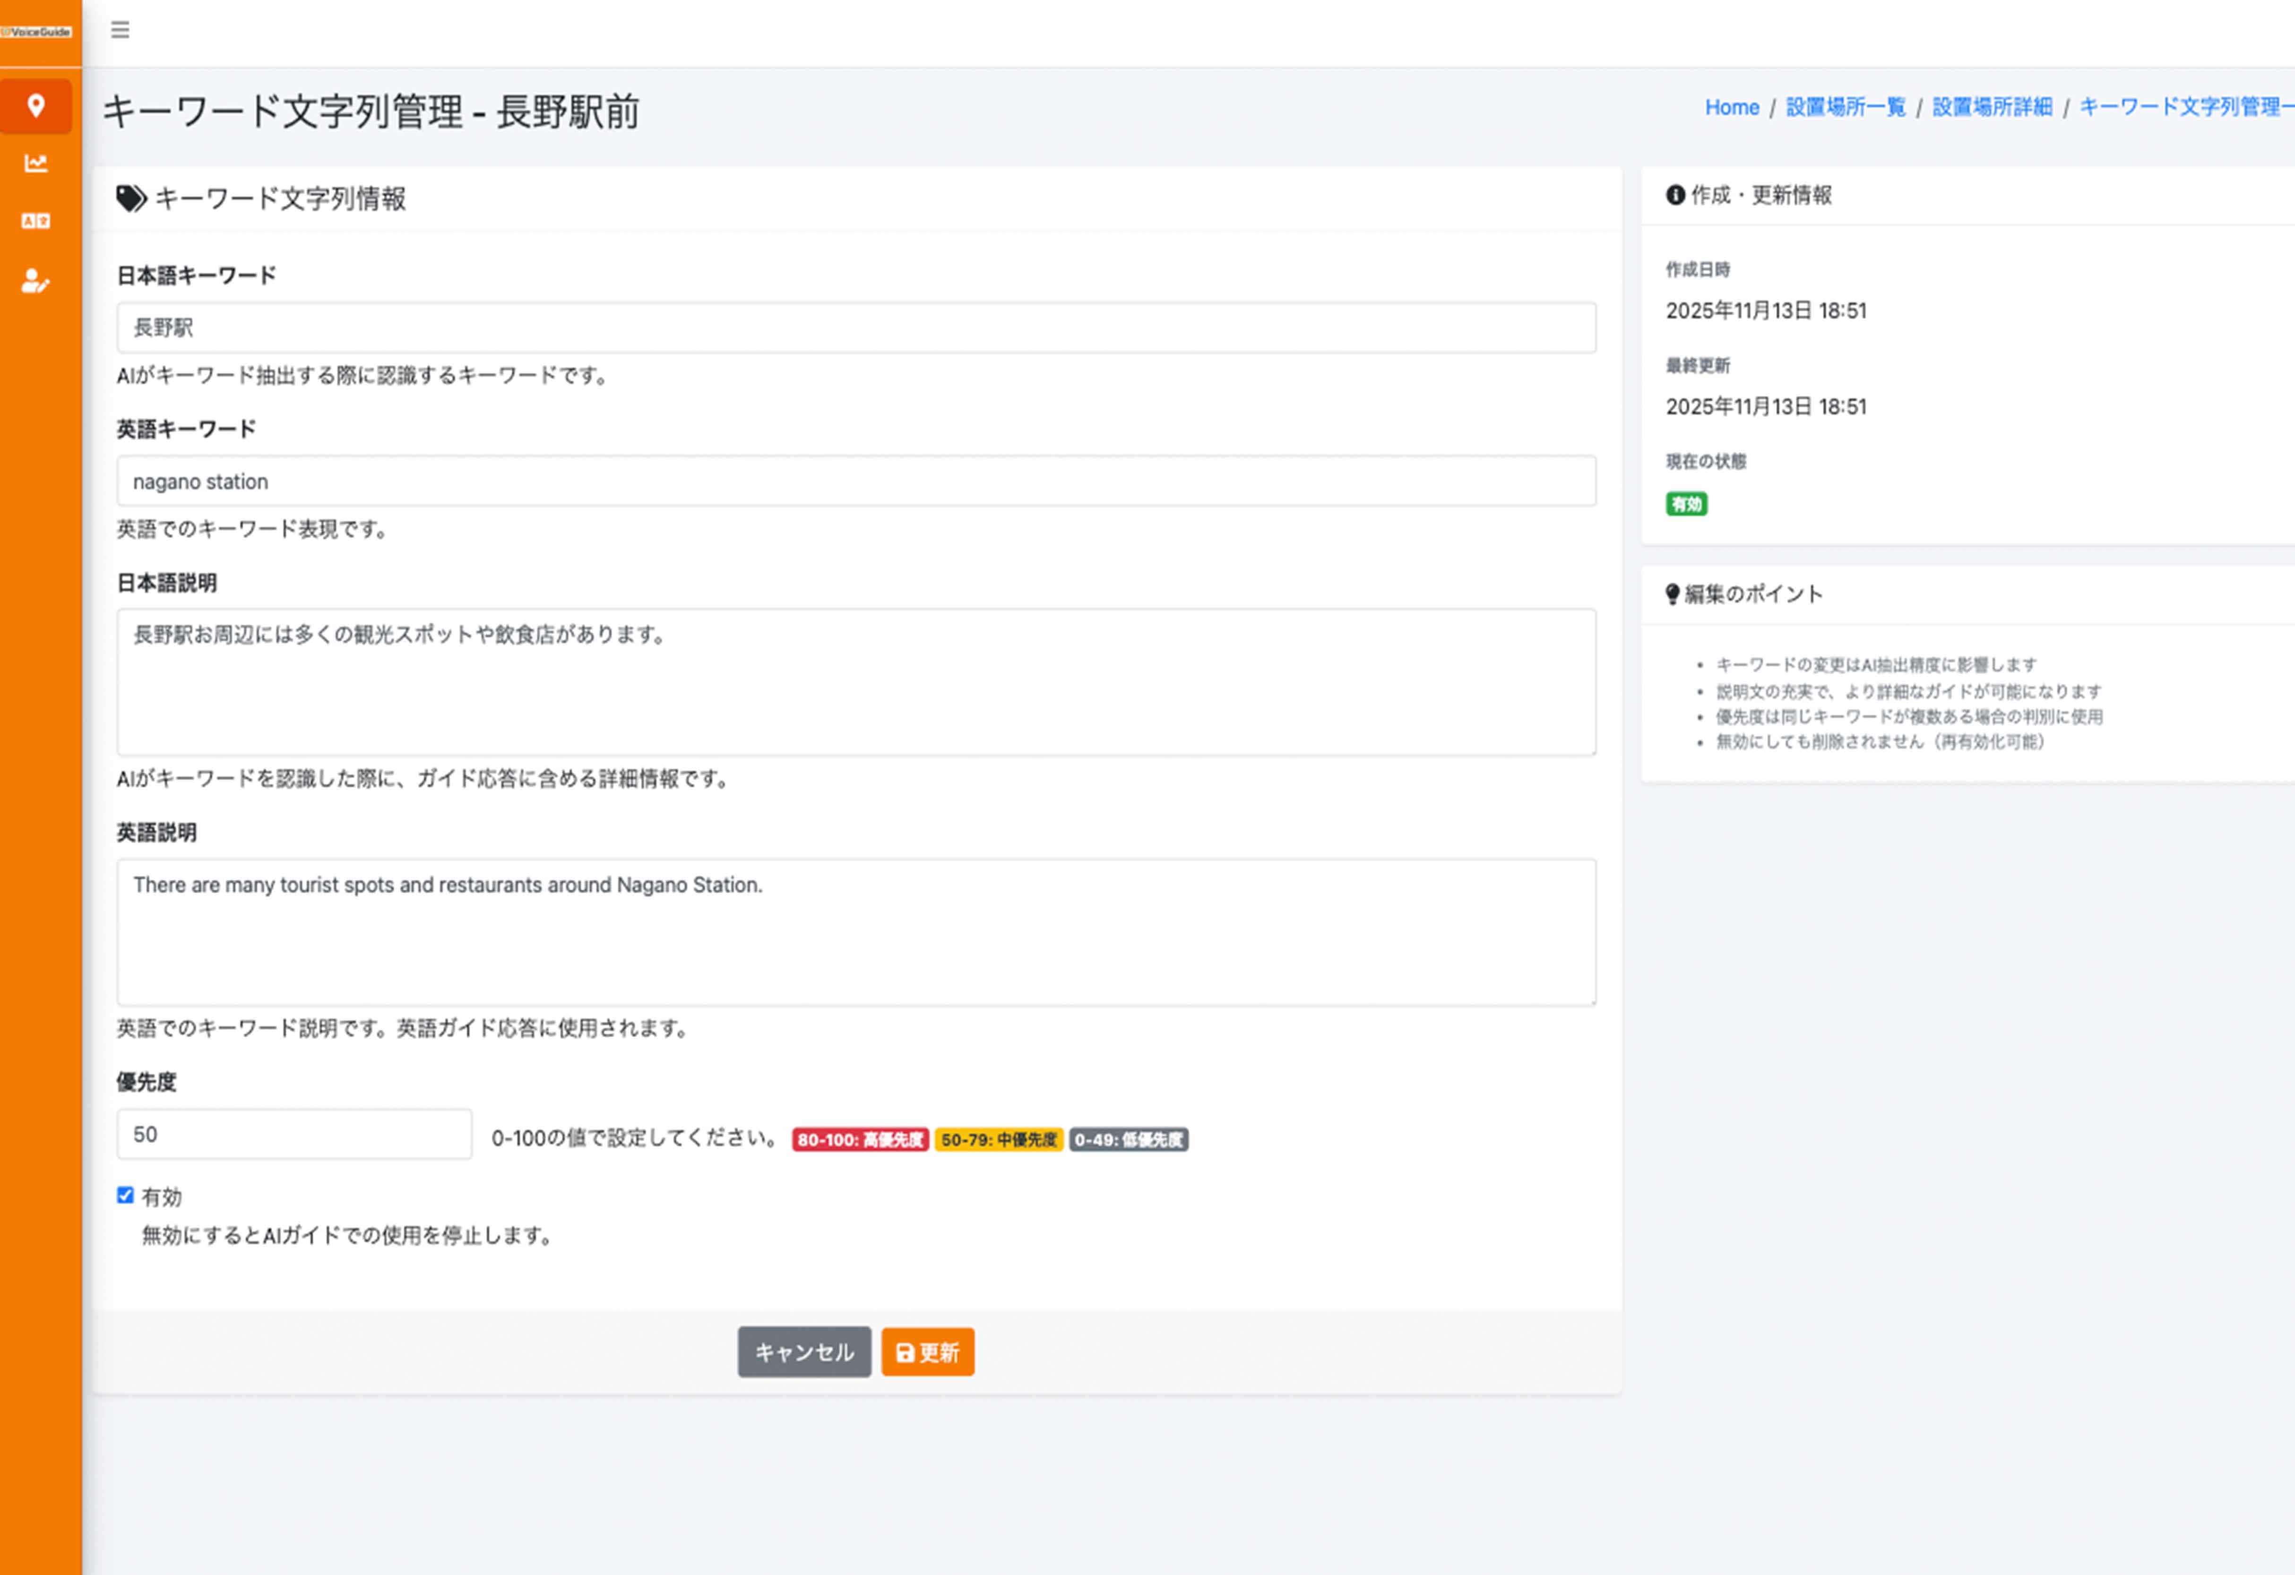The height and width of the screenshot is (1575, 2295).
Task: Uncheck the 有効 checkbox
Action: 125,1195
